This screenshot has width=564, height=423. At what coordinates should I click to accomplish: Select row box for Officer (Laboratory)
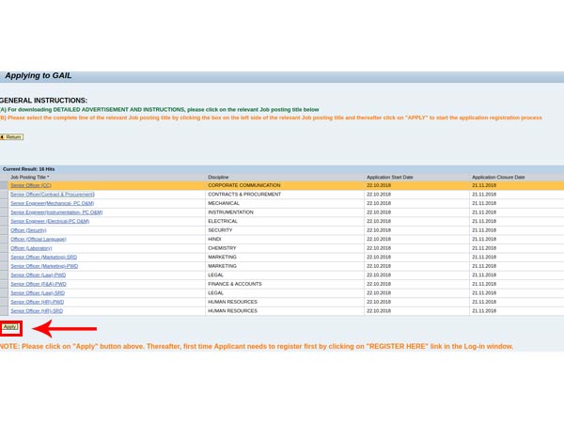[4, 248]
